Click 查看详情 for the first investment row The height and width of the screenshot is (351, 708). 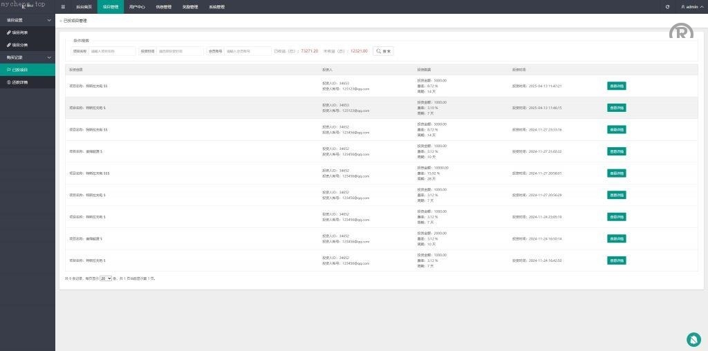(616, 86)
